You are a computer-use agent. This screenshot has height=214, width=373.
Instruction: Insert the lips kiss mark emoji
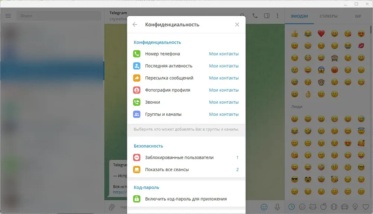click(361, 45)
